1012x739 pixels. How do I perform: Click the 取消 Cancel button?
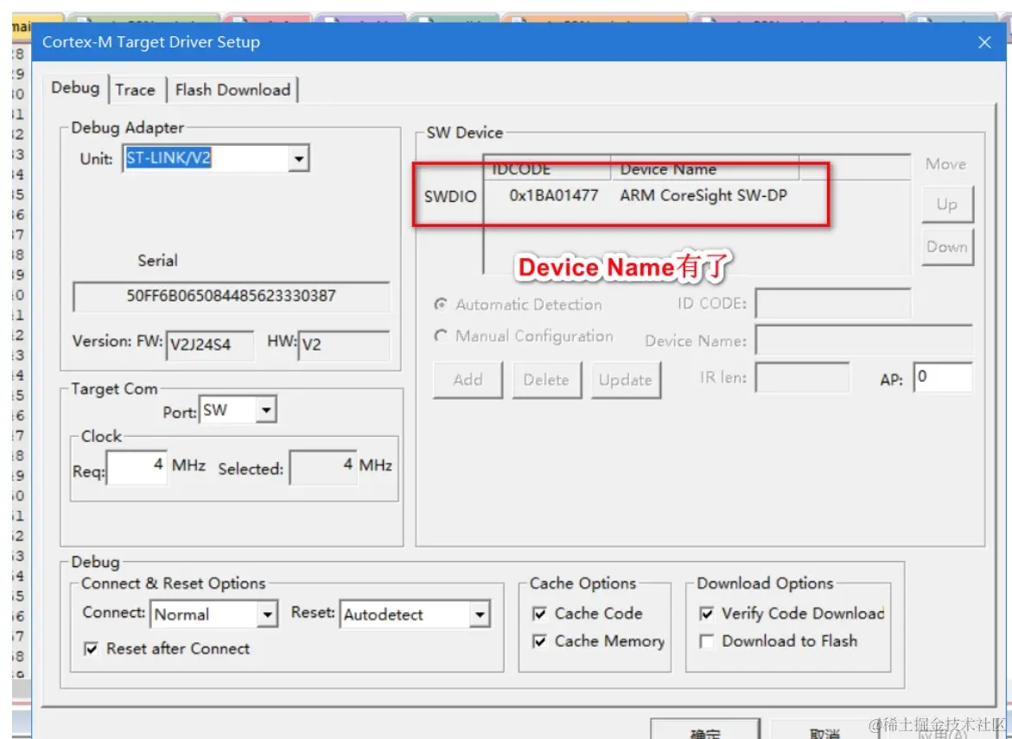824,730
